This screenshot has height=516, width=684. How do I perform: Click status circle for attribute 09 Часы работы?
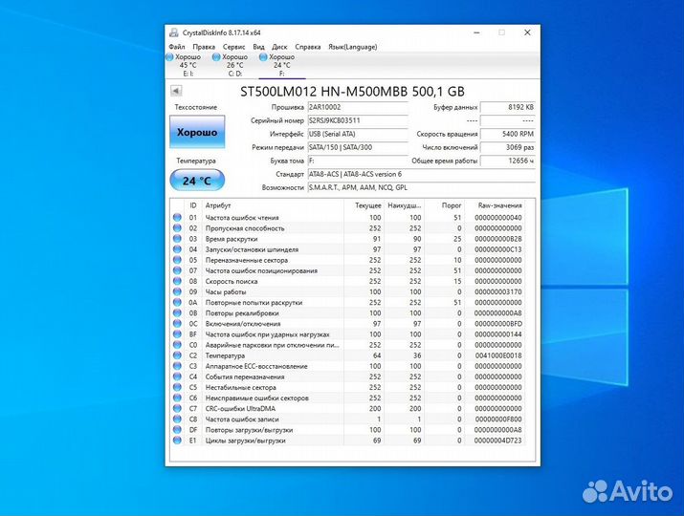click(x=177, y=291)
